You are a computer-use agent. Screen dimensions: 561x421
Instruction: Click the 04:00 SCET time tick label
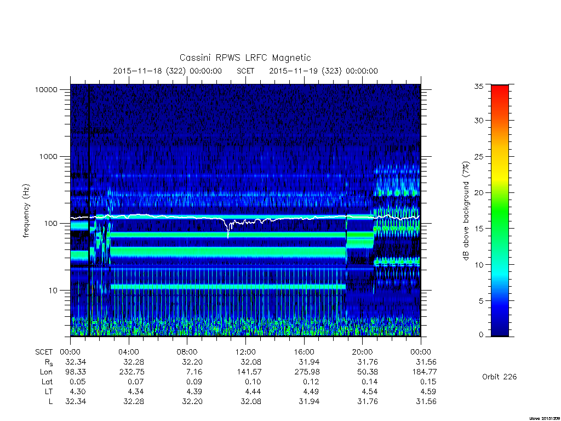(129, 352)
